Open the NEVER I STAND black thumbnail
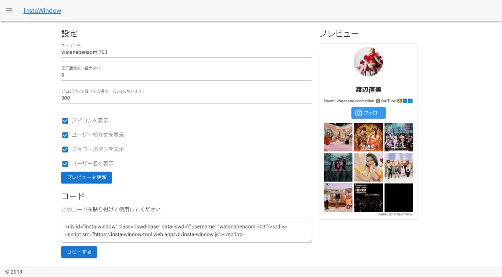502x277 pixels. point(369,198)
